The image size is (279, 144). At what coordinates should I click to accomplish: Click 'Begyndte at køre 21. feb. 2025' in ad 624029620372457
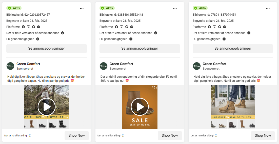pos(27,20)
